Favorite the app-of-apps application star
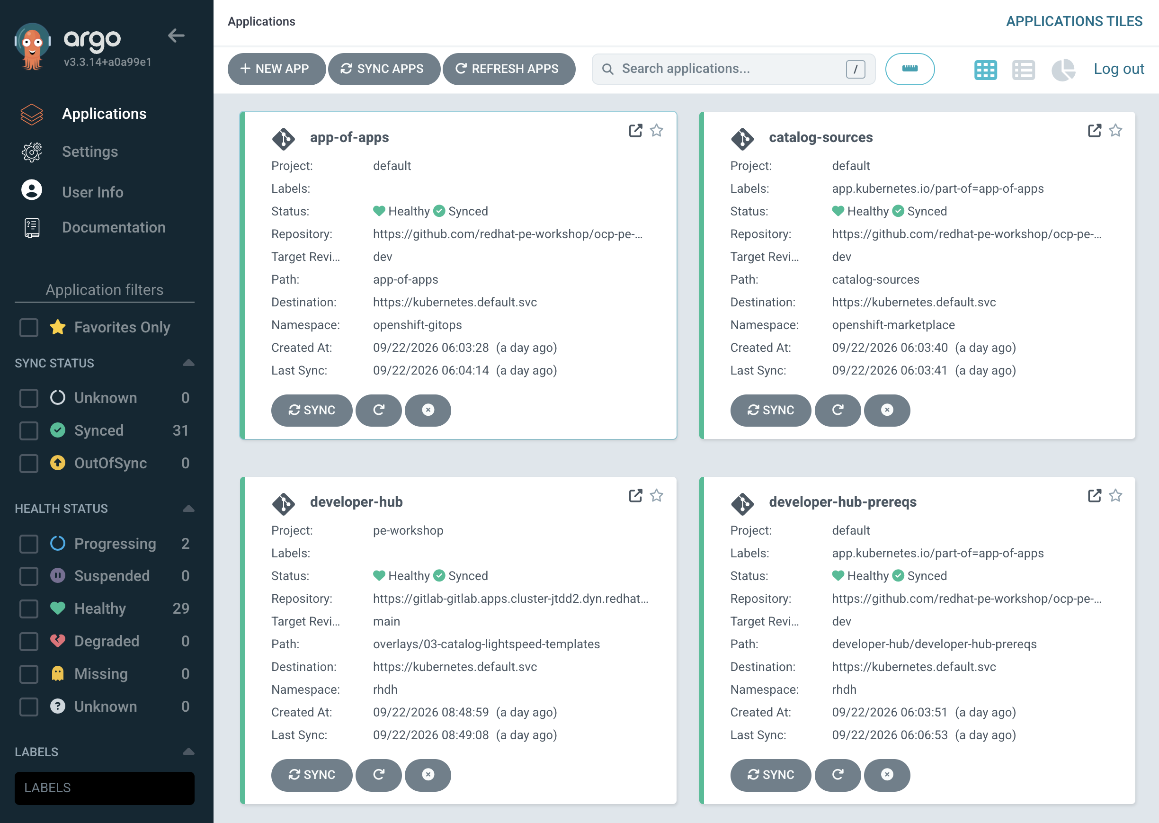This screenshot has width=1159, height=823. [657, 131]
